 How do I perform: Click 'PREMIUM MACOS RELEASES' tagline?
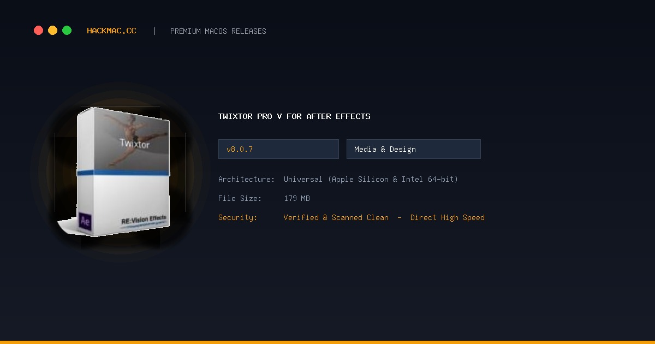[x=218, y=31]
